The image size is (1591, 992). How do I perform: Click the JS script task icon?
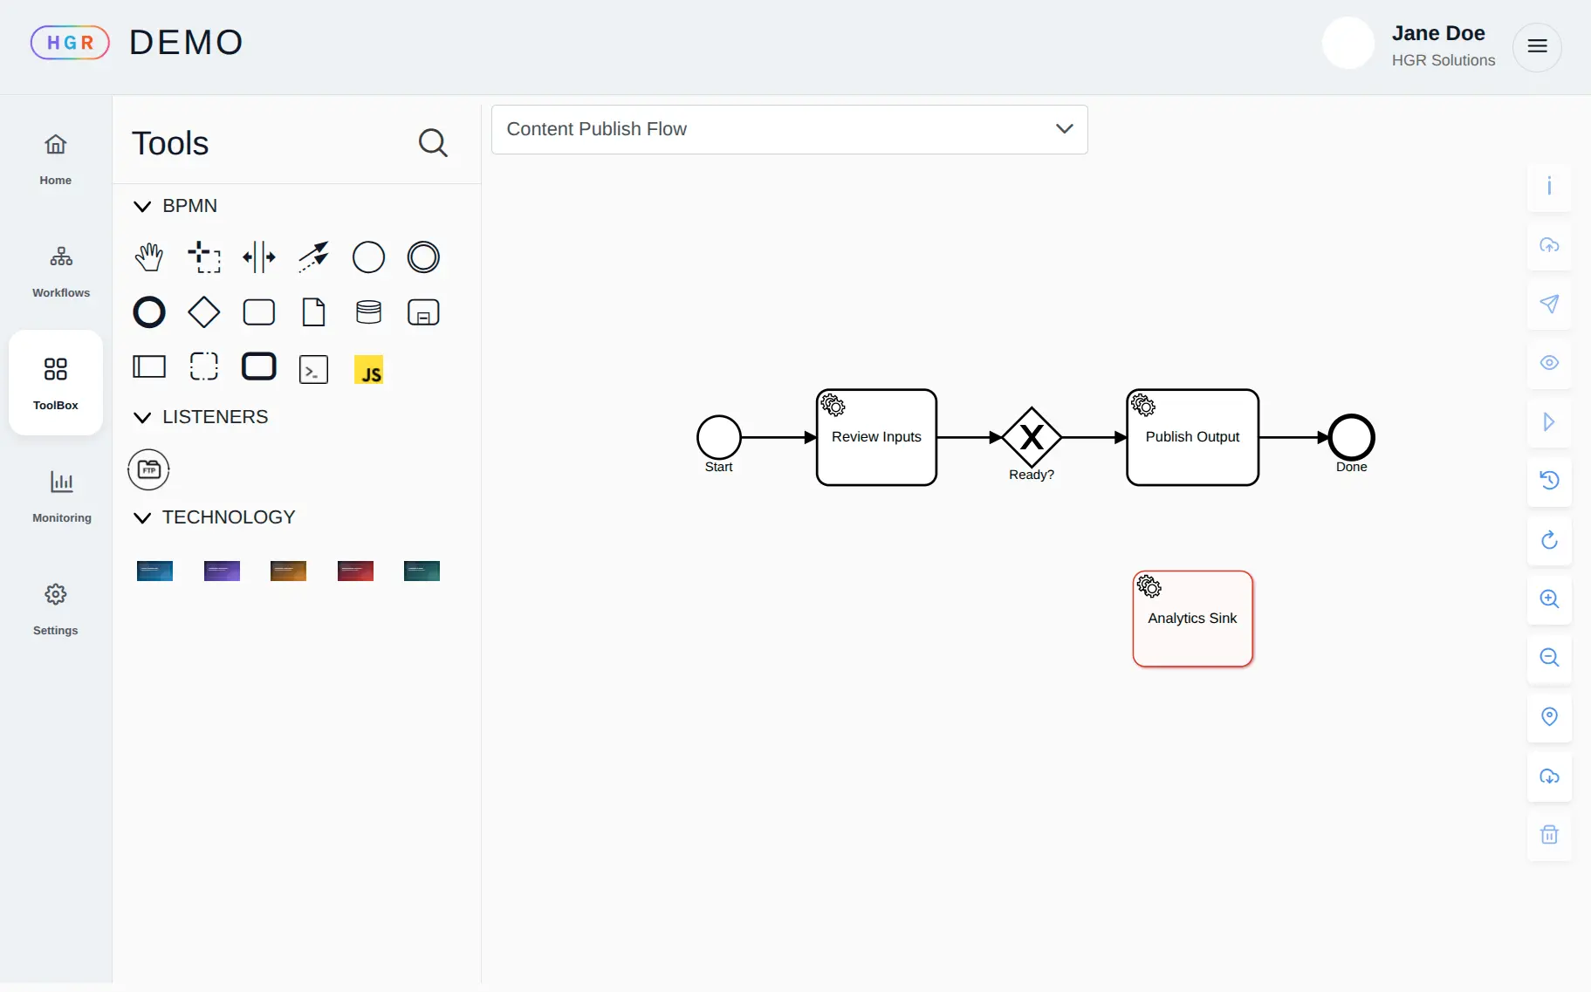(x=368, y=370)
